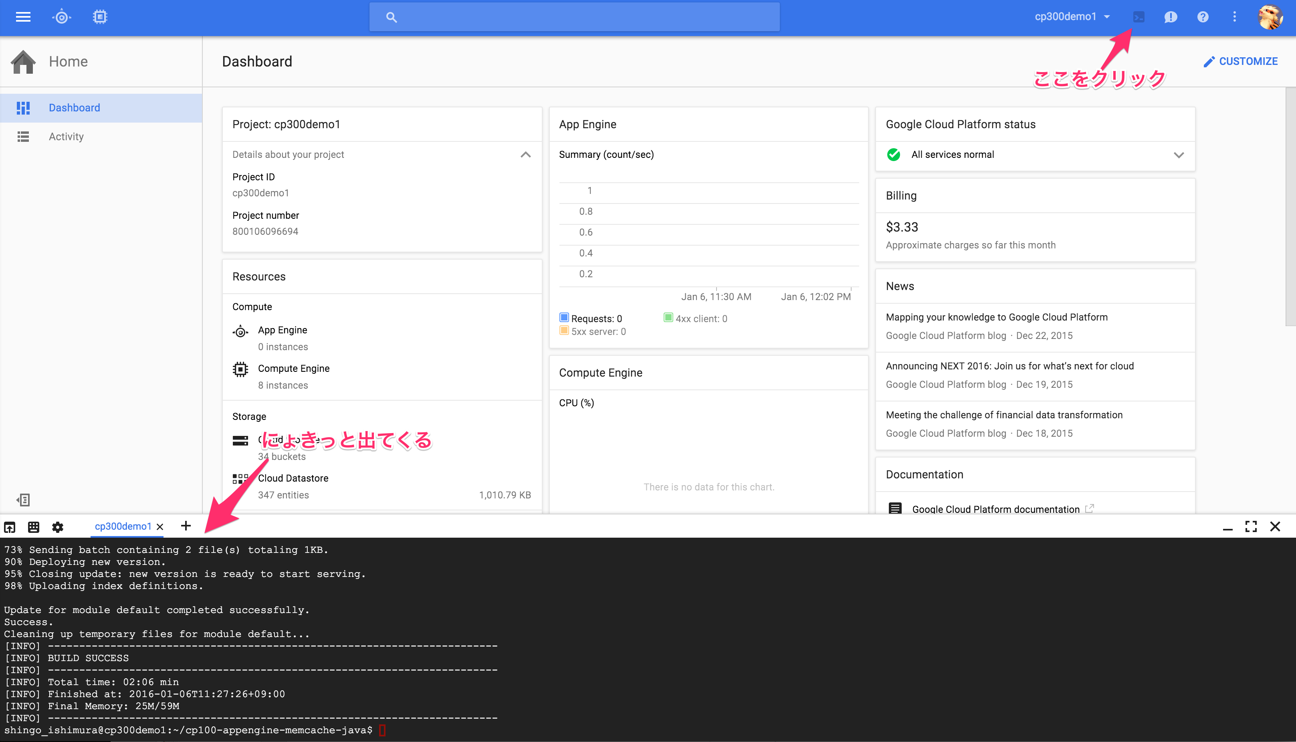This screenshot has width=1296, height=742.
Task: Click the search magnifier icon
Action: coord(392,17)
